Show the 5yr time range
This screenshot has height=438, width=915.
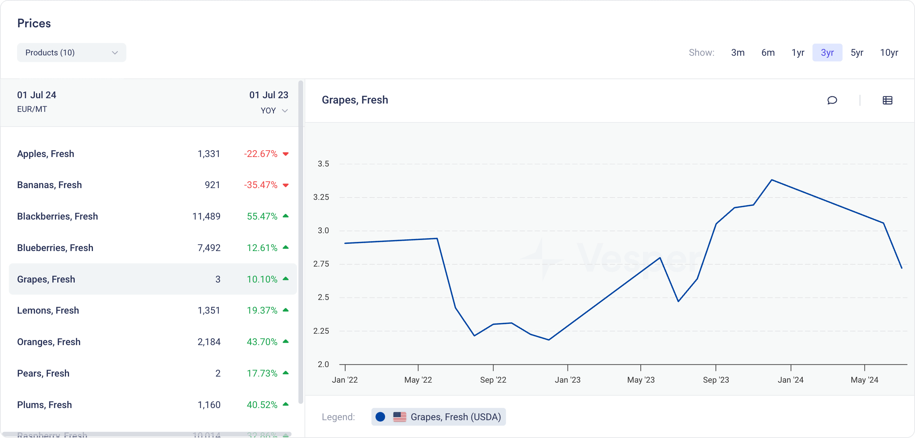pos(857,53)
